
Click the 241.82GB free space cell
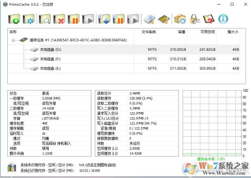(207, 49)
